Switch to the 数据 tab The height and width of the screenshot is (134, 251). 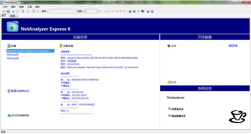coord(13,16)
